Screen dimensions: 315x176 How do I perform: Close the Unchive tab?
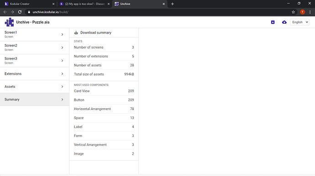click(163, 4)
